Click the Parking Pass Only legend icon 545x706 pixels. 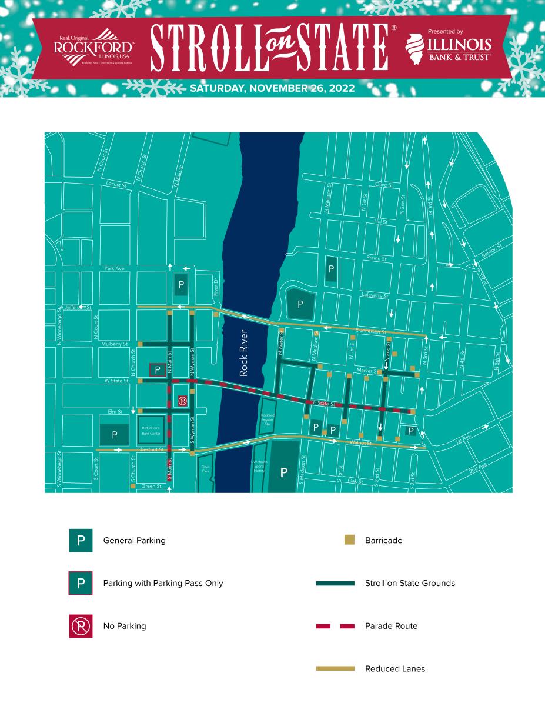pyautogui.click(x=81, y=583)
